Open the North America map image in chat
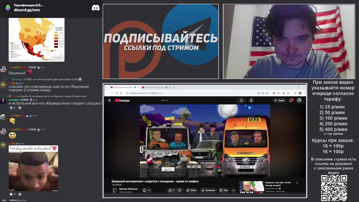The height and width of the screenshot is (202, 359). (x=37, y=40)
